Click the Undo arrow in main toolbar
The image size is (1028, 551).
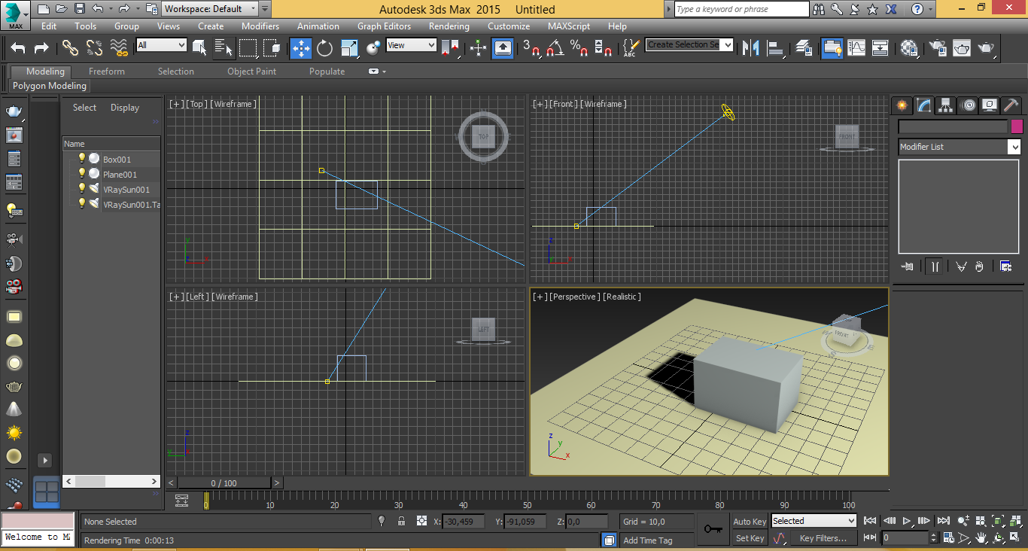[18, 48]
